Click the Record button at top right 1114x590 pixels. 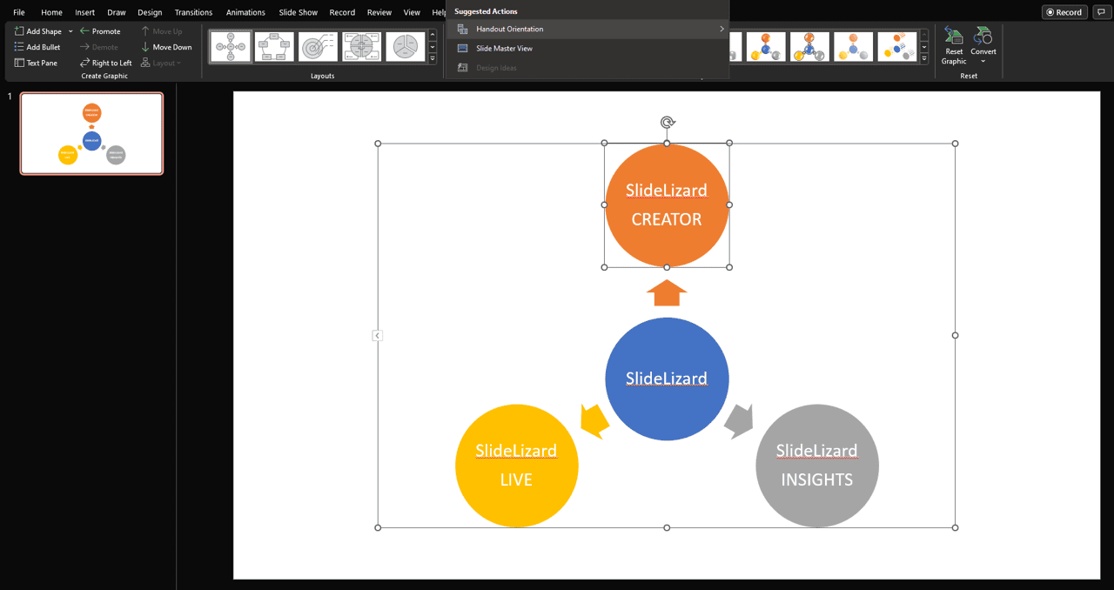coord(1064,12)
